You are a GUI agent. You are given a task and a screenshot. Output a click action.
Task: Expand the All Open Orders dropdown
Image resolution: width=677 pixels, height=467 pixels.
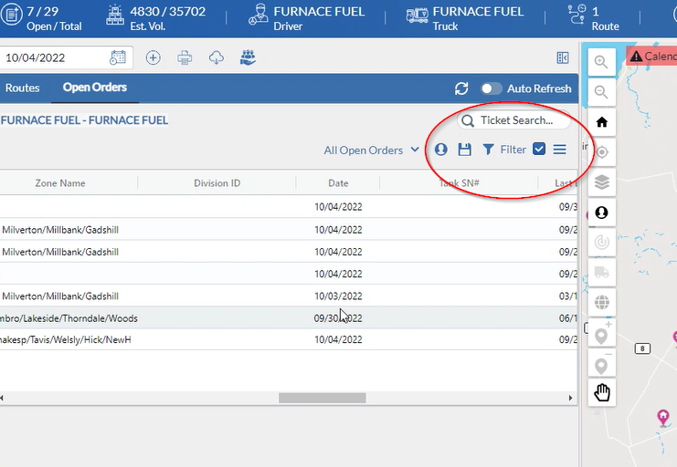[x=371, y=150]
